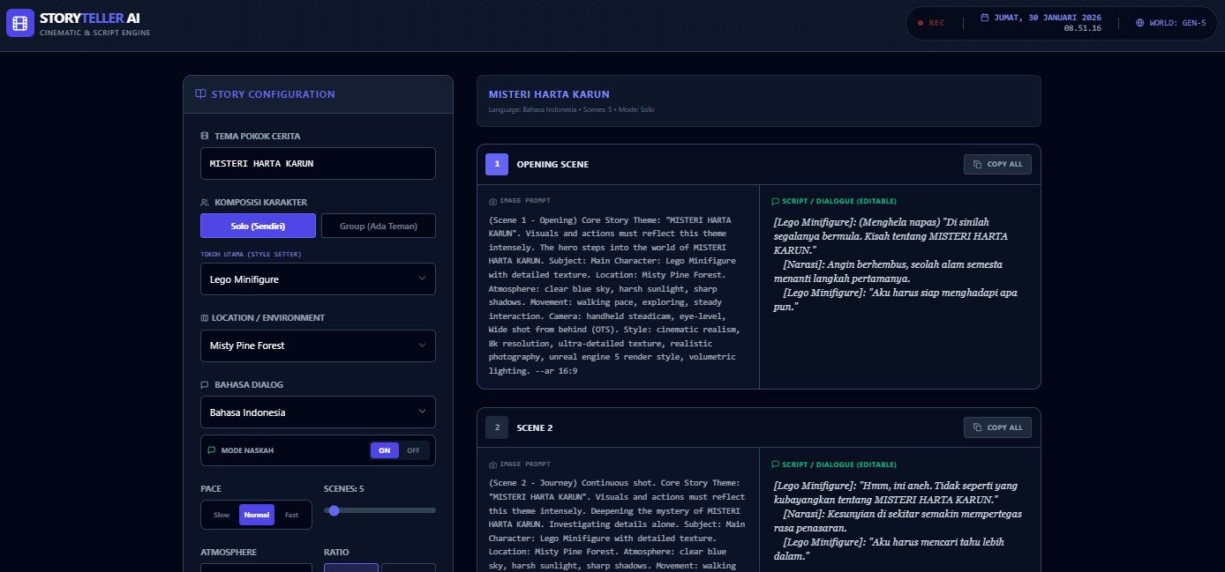Turn Mode Naskah ON
This screenshot has height=572, width=1225.
(x=384, y=450)
